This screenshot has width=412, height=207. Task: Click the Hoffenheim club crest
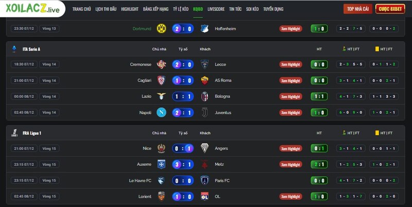(x=204, y=29)
